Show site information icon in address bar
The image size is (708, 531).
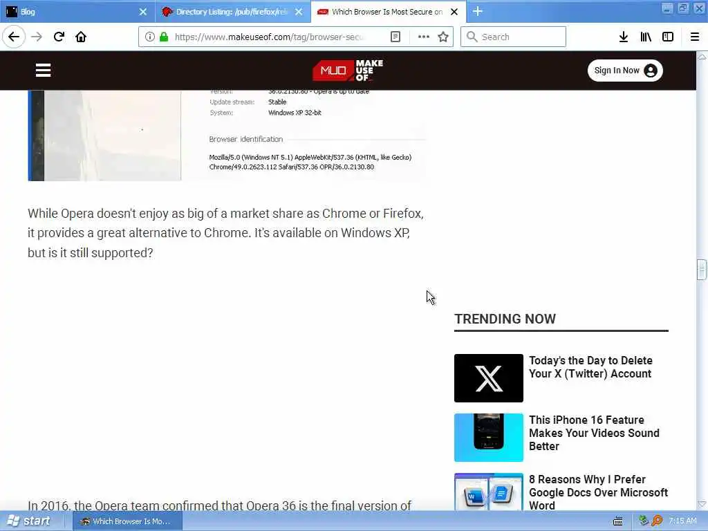click(x=149, y=37)
